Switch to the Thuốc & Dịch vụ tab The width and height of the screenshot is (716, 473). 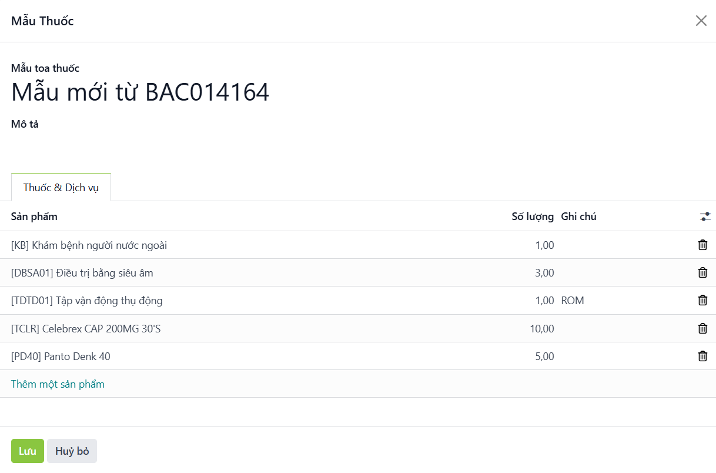(x=61, y=188)
